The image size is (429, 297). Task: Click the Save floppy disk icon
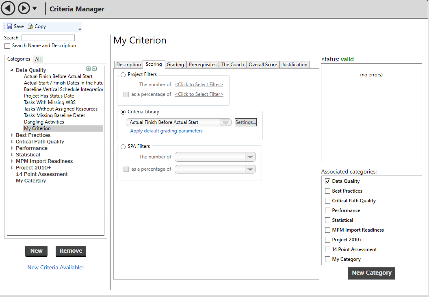[x=9, y=26]
